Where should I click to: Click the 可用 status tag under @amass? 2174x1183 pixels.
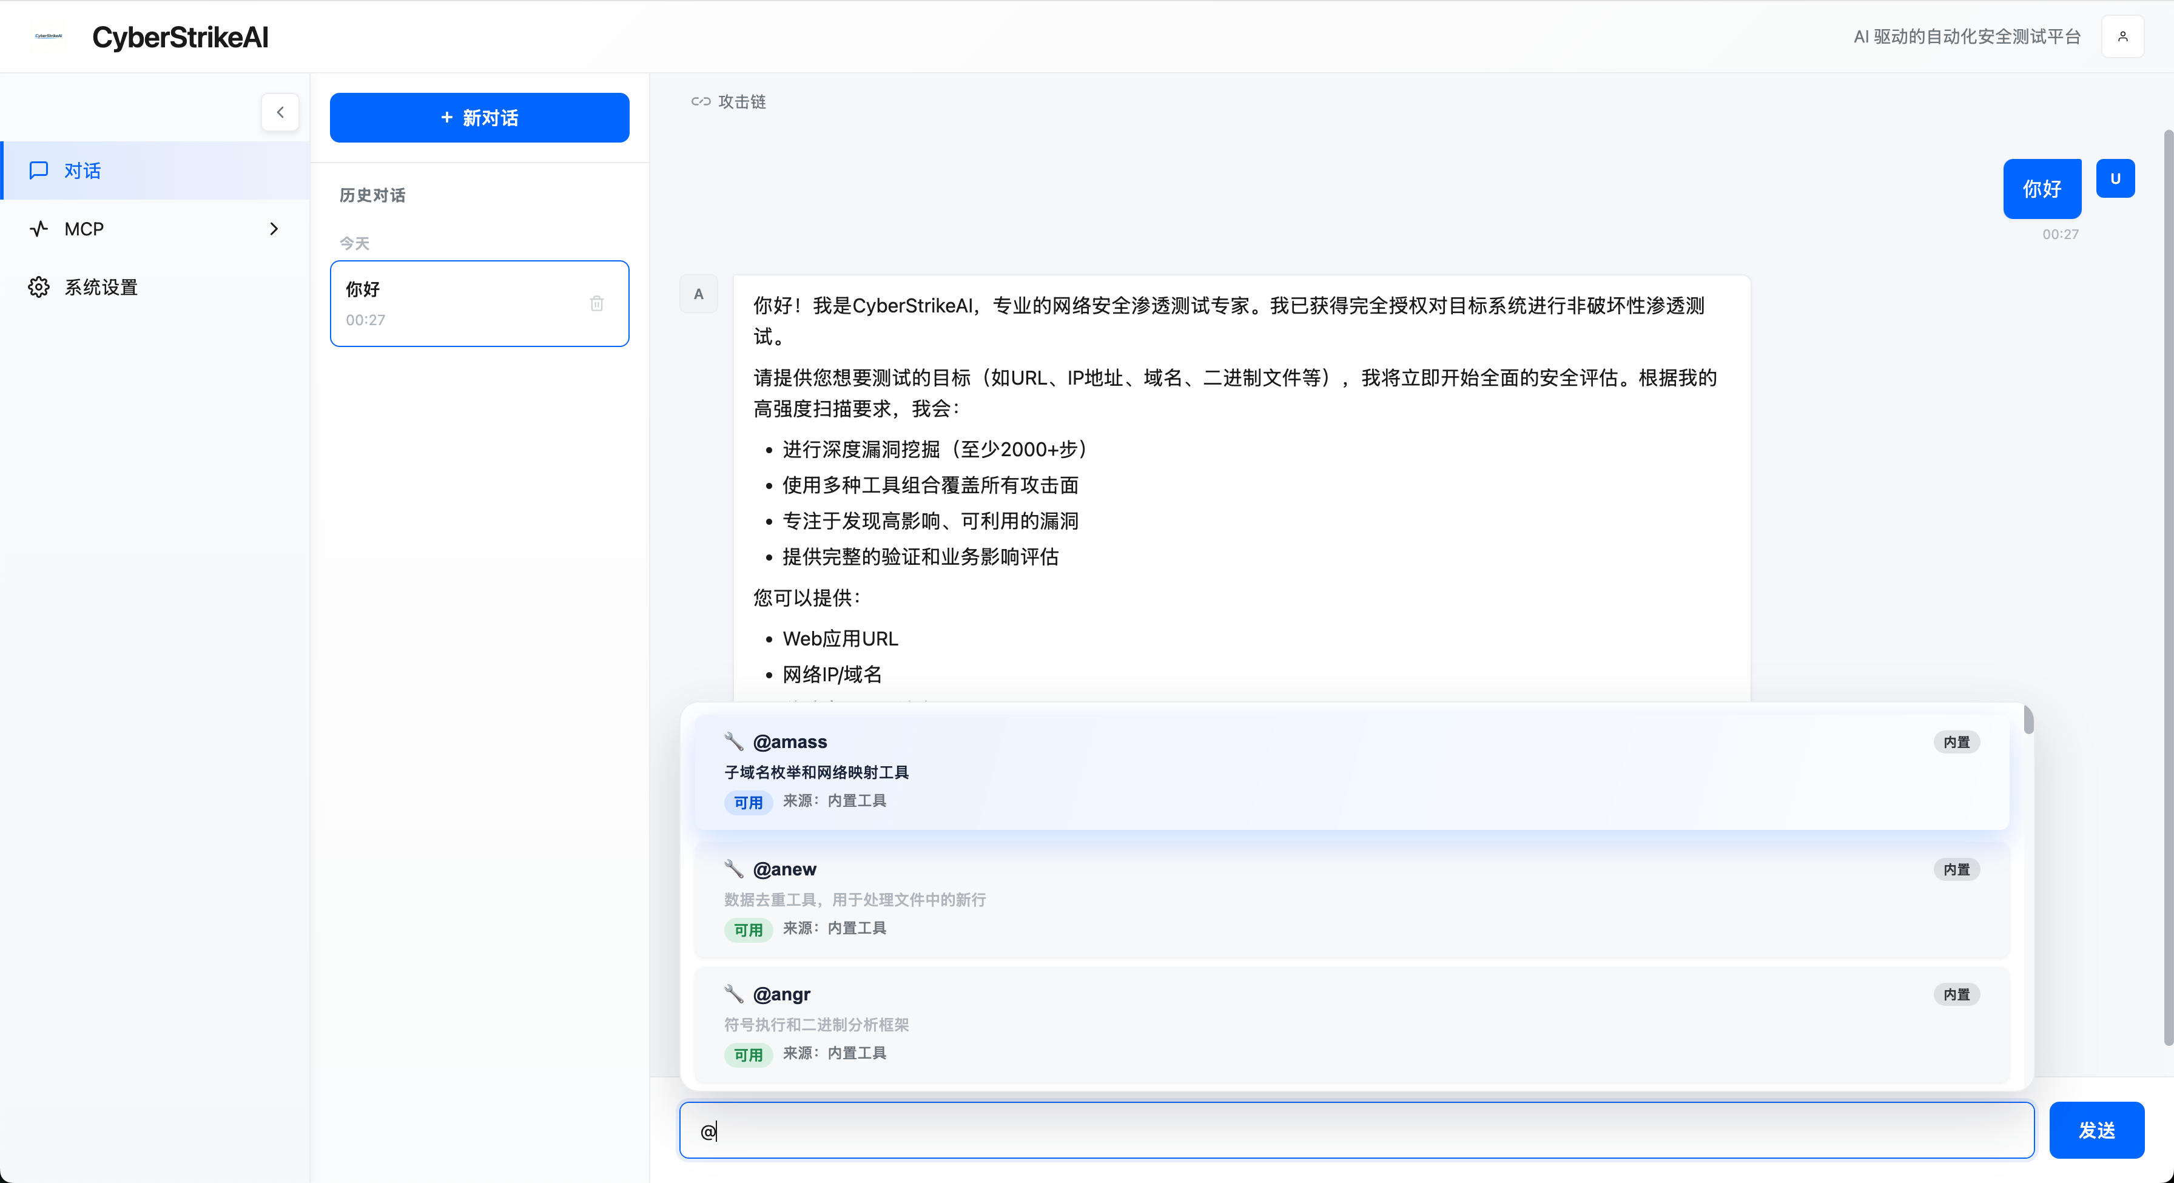[748, 803]
